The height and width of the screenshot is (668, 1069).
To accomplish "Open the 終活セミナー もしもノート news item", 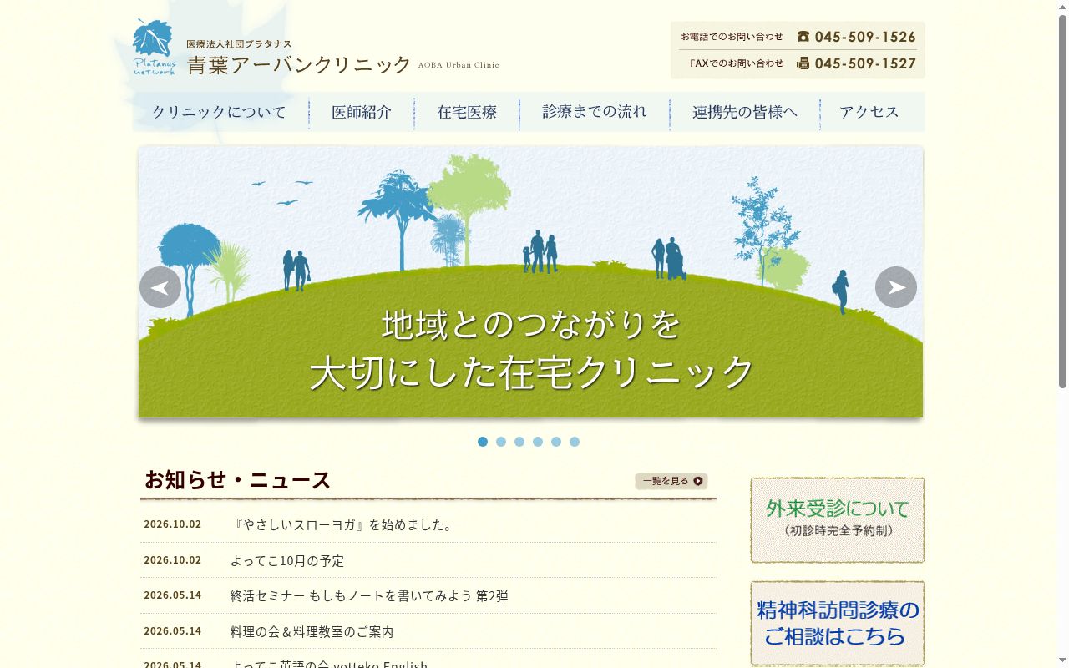I will [369, 595].
